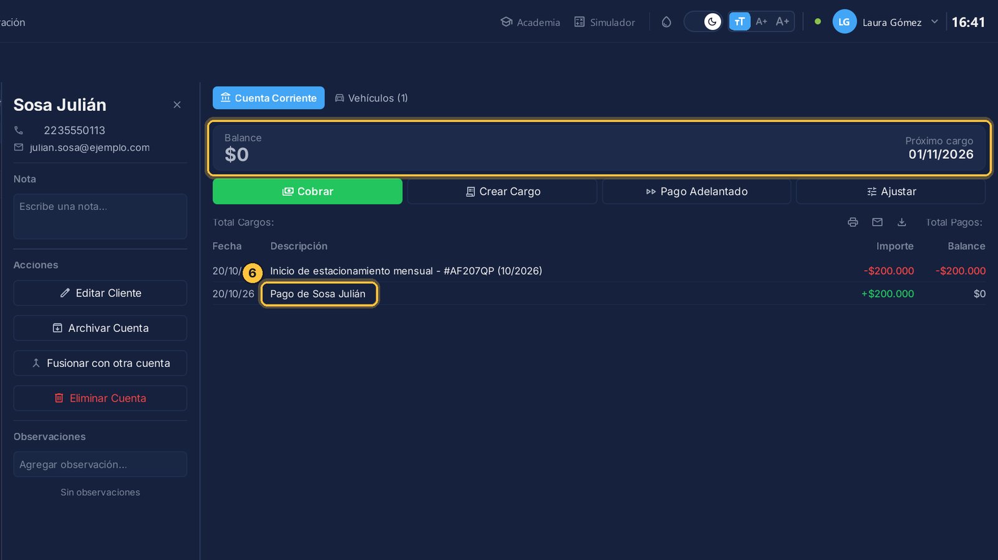The height and width of the screenshot is (560, 998).
Task: Open the Simulador menu item
Action: click(x=604, y=22)
